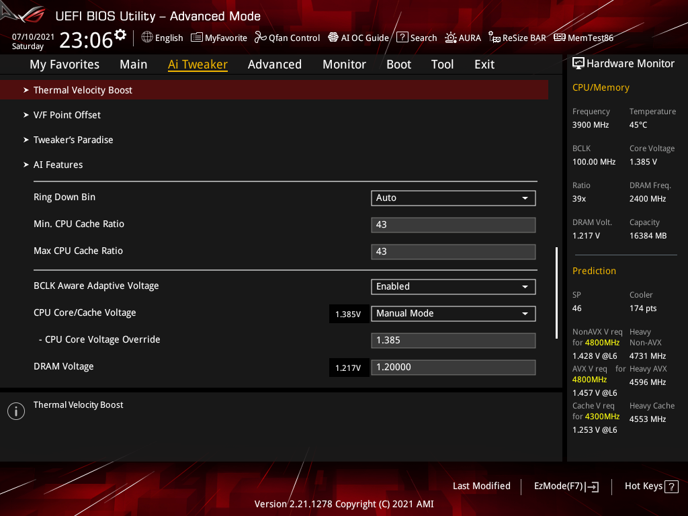Click EzMode(F7) button
This screenshot has height=516, width=688.
pos(566,486)
